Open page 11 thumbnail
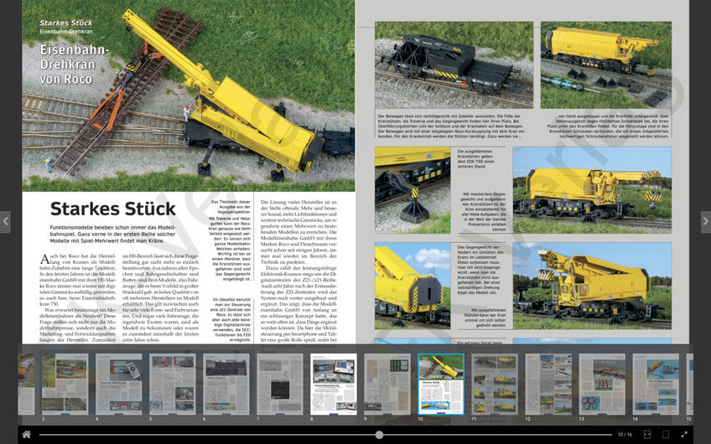 coord(495,385)
